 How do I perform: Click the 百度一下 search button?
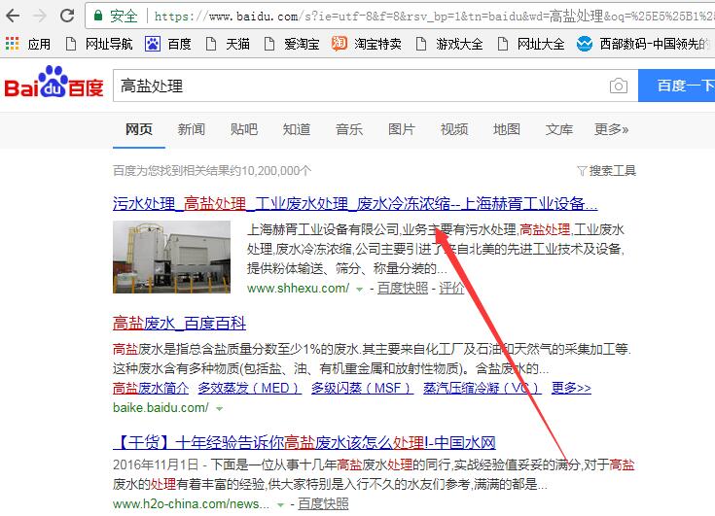tap(677, 86)
